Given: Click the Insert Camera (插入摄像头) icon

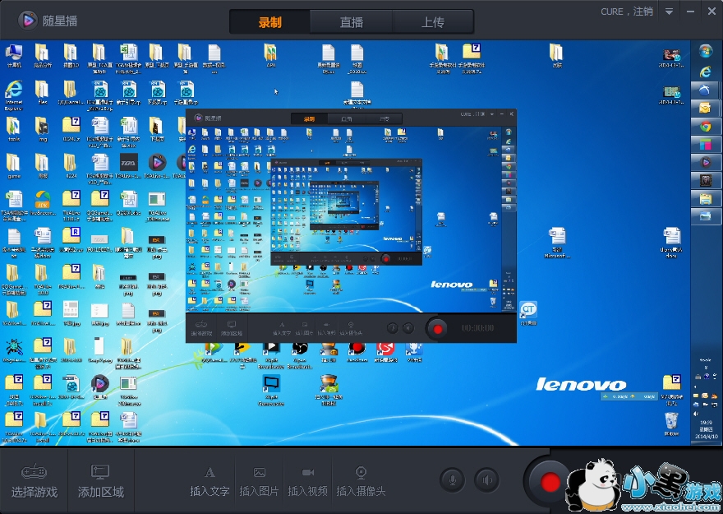Looking at the screenshot, I should click(360, 472).
